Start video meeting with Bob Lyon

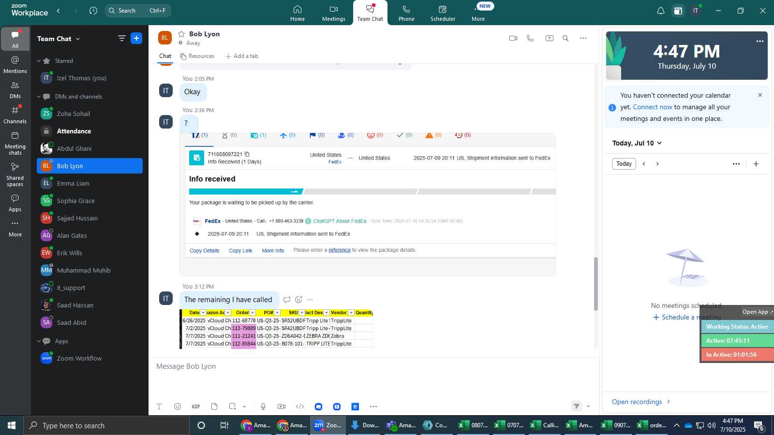pyautogui.click(x=513, y=38)
